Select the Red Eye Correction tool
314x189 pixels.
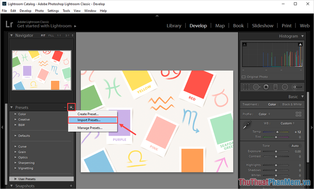[x=266, y=86]
